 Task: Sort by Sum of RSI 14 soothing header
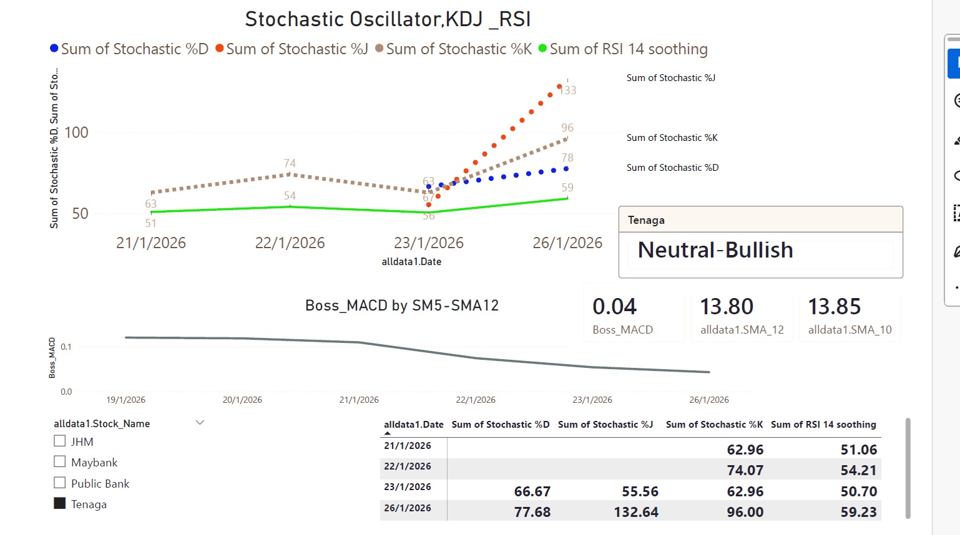click(x=823, y=425)
